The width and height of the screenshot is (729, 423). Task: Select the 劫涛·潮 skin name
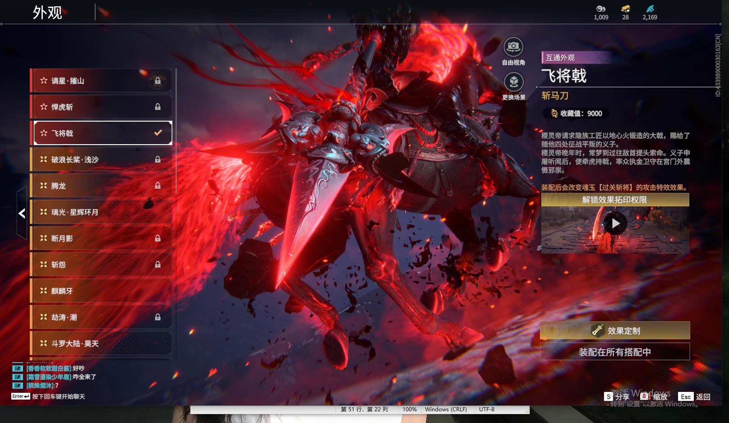[x=64, y=317]
